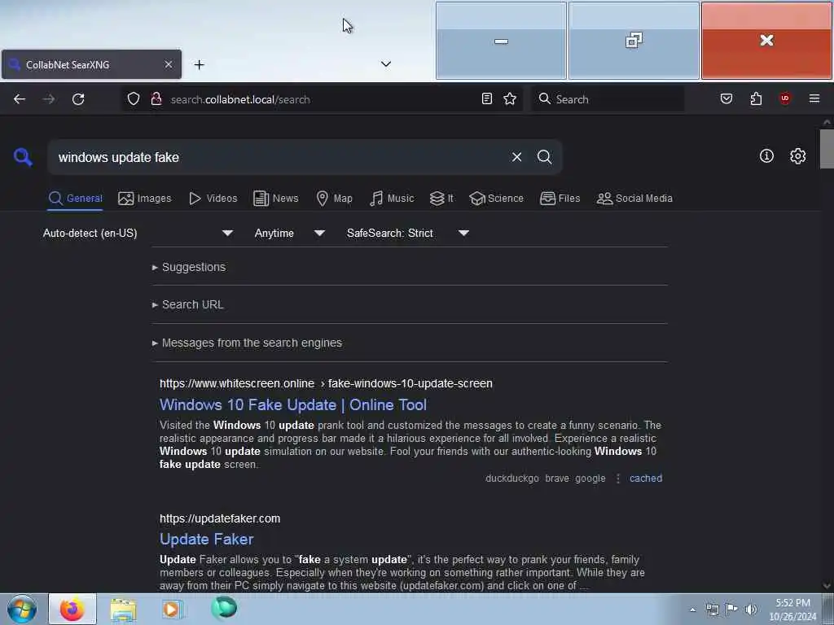Close the CollabNet SearXNG tab
The image size is (834, 625).
[168, 64]
